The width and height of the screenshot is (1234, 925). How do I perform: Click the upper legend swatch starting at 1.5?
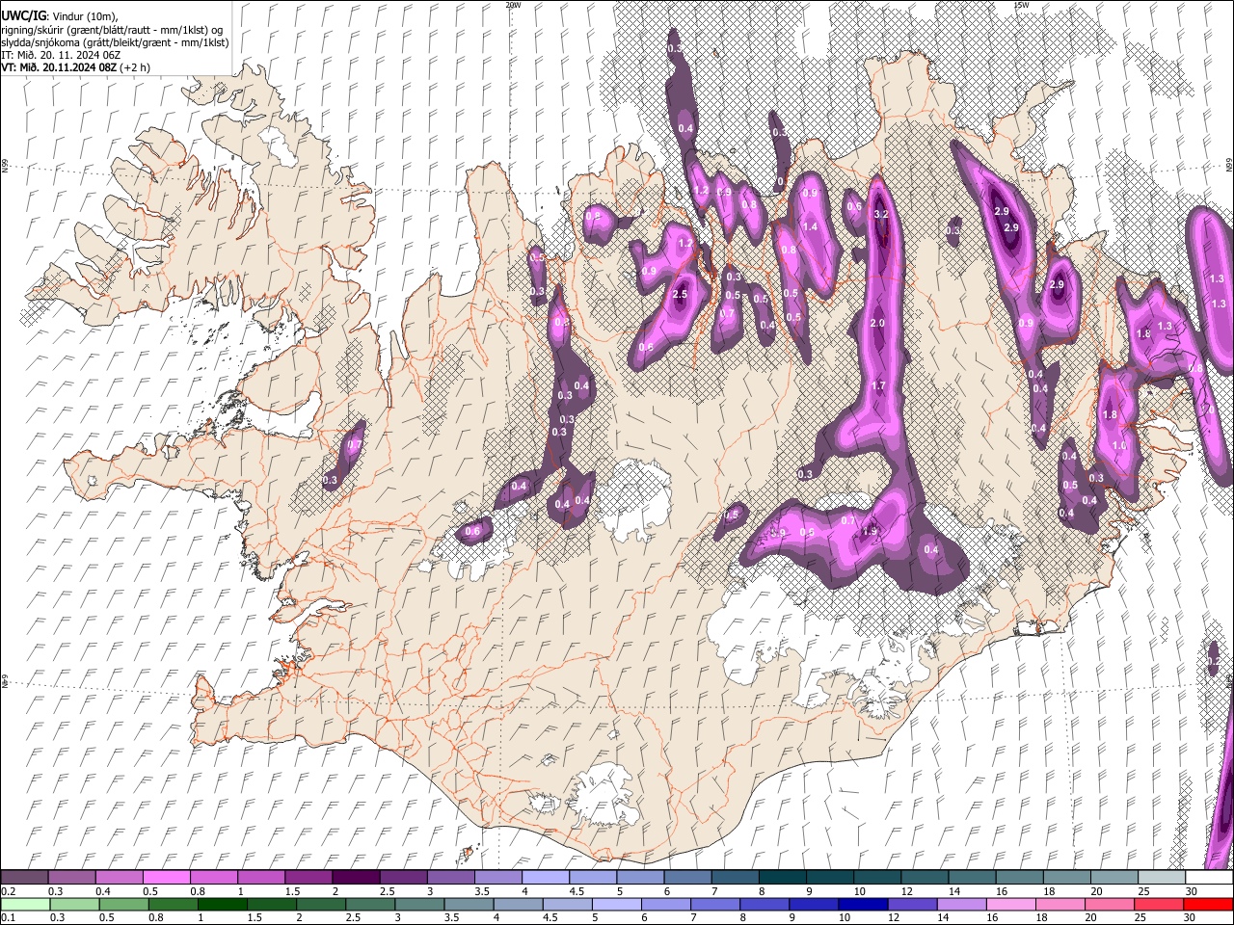[308, 878]
